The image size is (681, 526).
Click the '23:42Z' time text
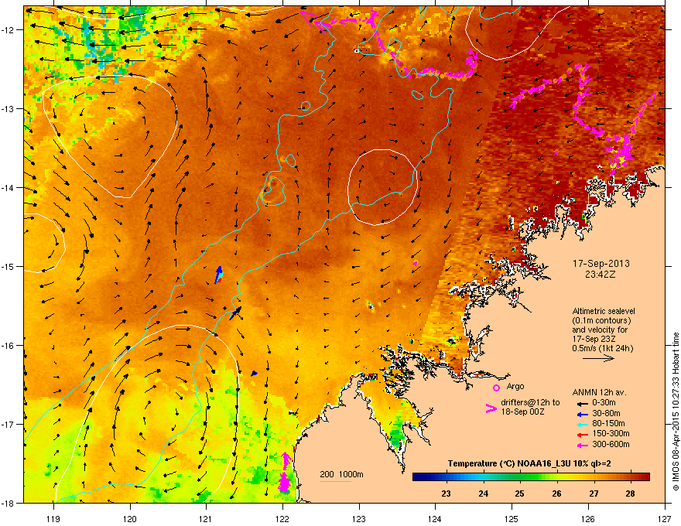coord(601,275)
